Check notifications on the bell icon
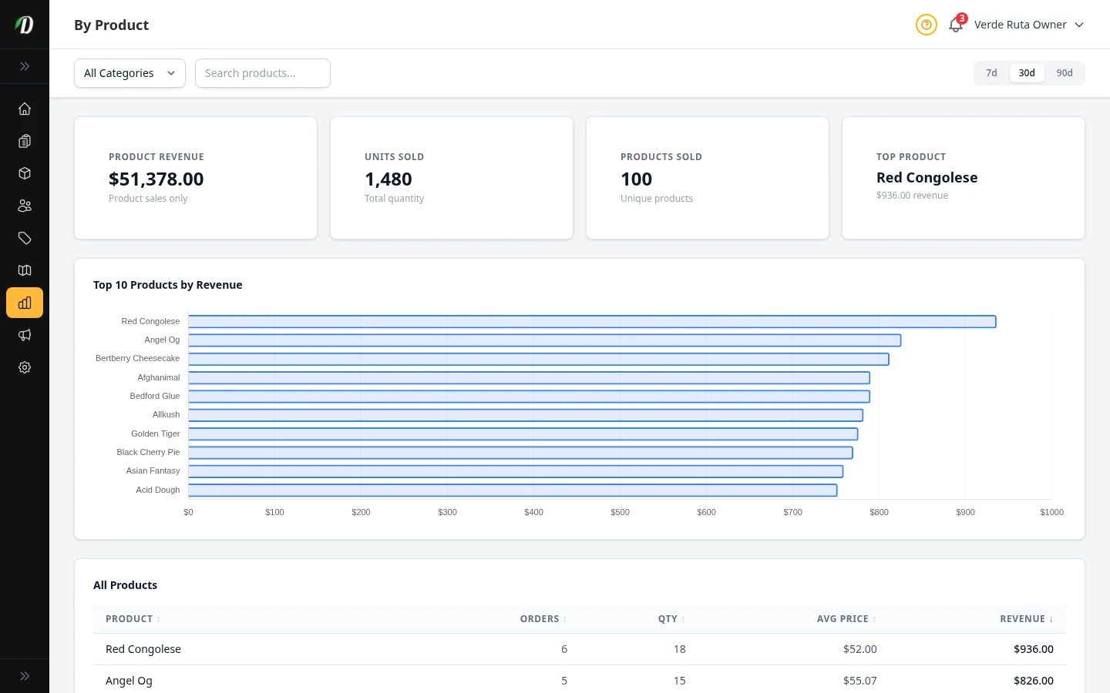Screen dimensions: 1110x693 (956, 25)
